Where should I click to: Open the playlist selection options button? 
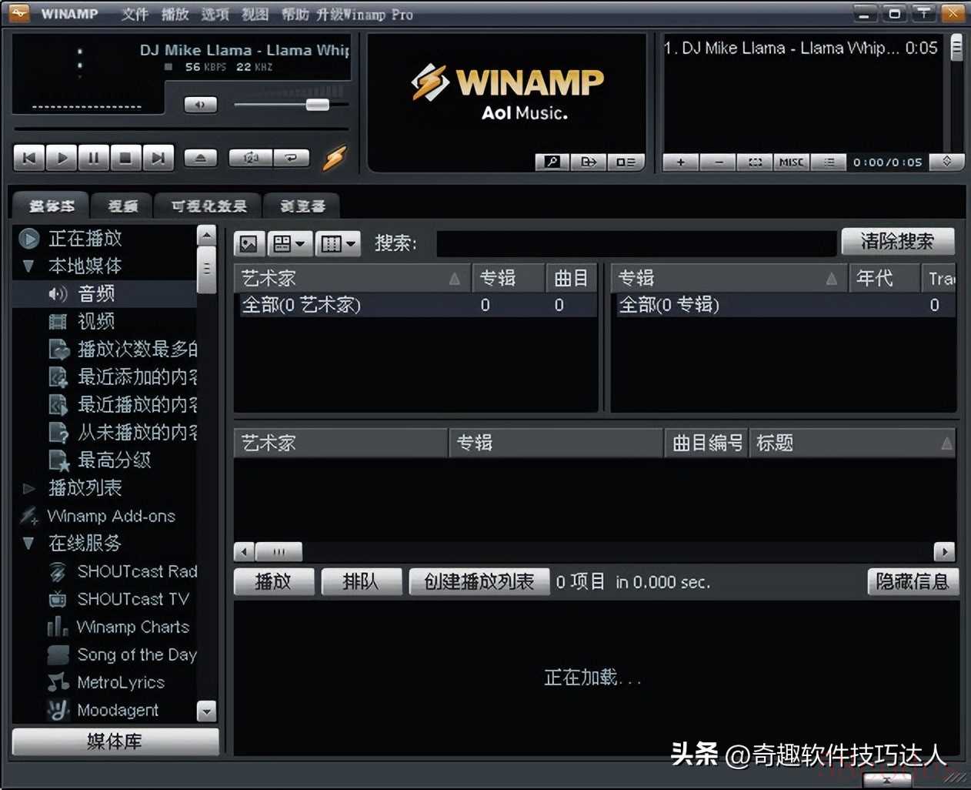pos(755,162)
